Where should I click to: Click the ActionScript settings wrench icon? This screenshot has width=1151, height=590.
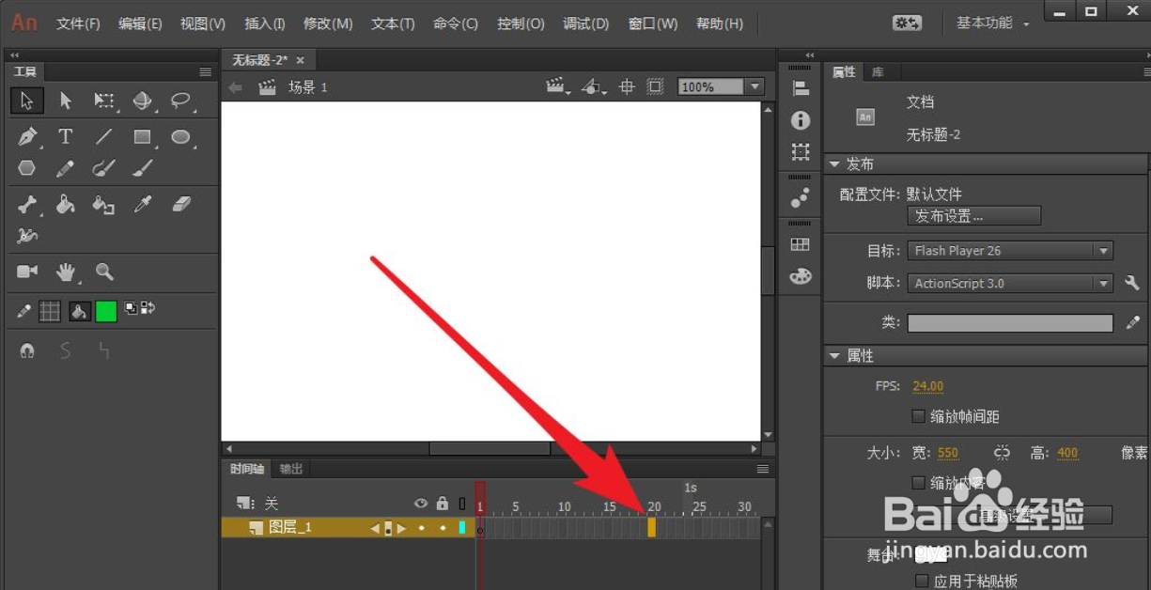click(x=1132, y=283)
